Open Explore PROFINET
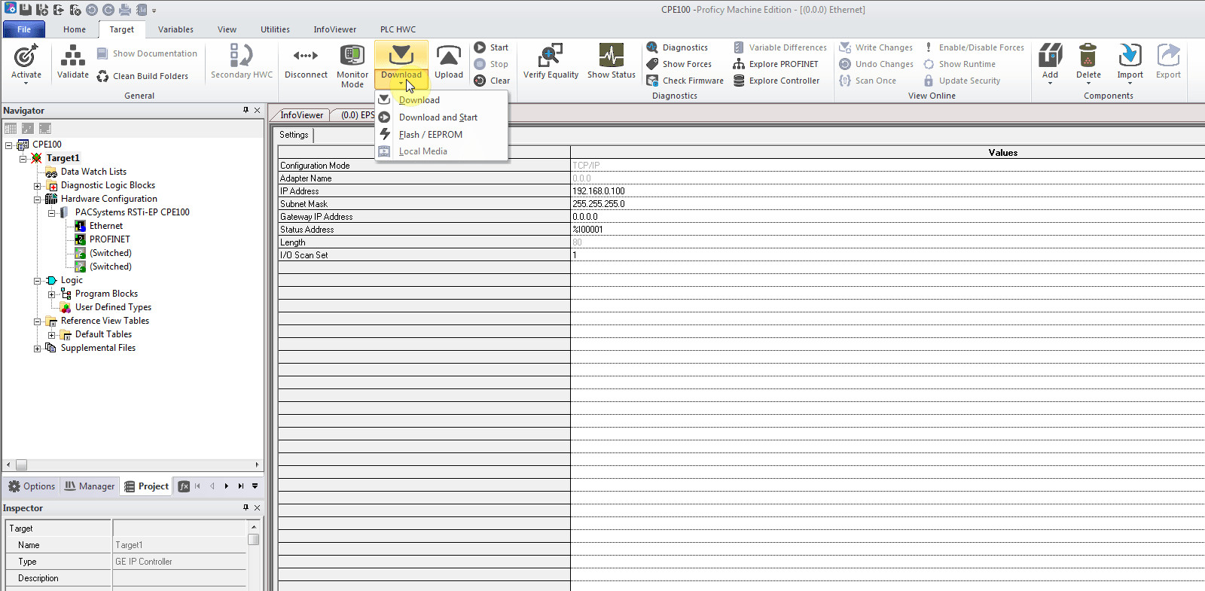The height and width of the screenshot is (591, 1205). [x=776, y=64]
